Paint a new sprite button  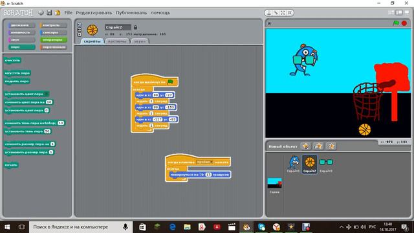tap(306, 146)
